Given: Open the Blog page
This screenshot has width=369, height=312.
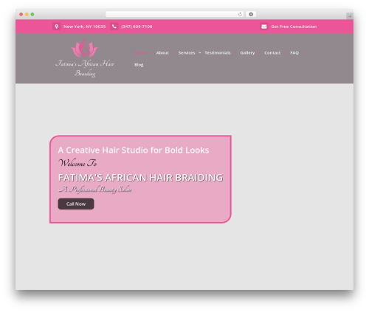Looking at the screenshot, I should [139, 65].
